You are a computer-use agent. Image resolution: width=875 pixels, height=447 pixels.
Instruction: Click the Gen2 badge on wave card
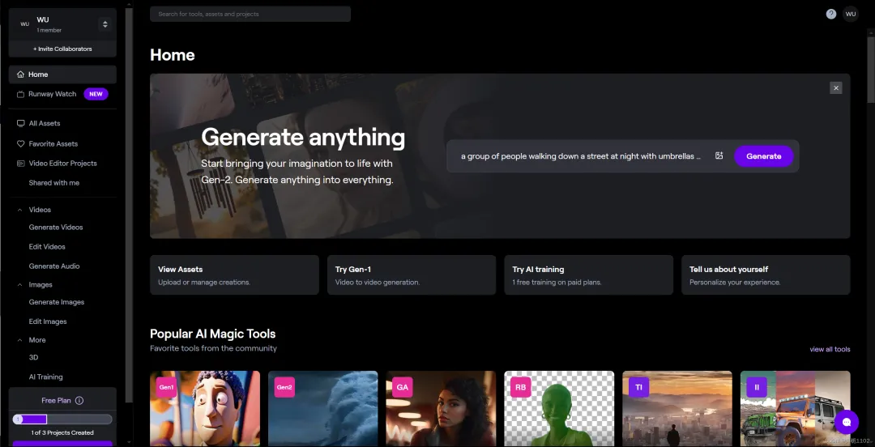point(284,387)
